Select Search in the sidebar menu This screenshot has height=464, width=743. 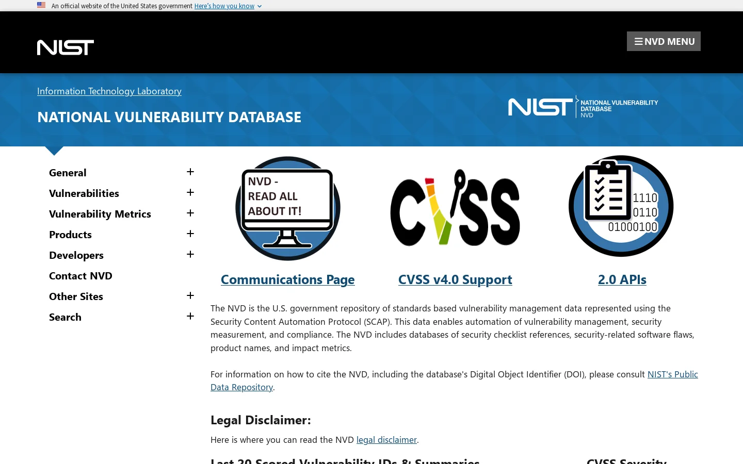65,317
